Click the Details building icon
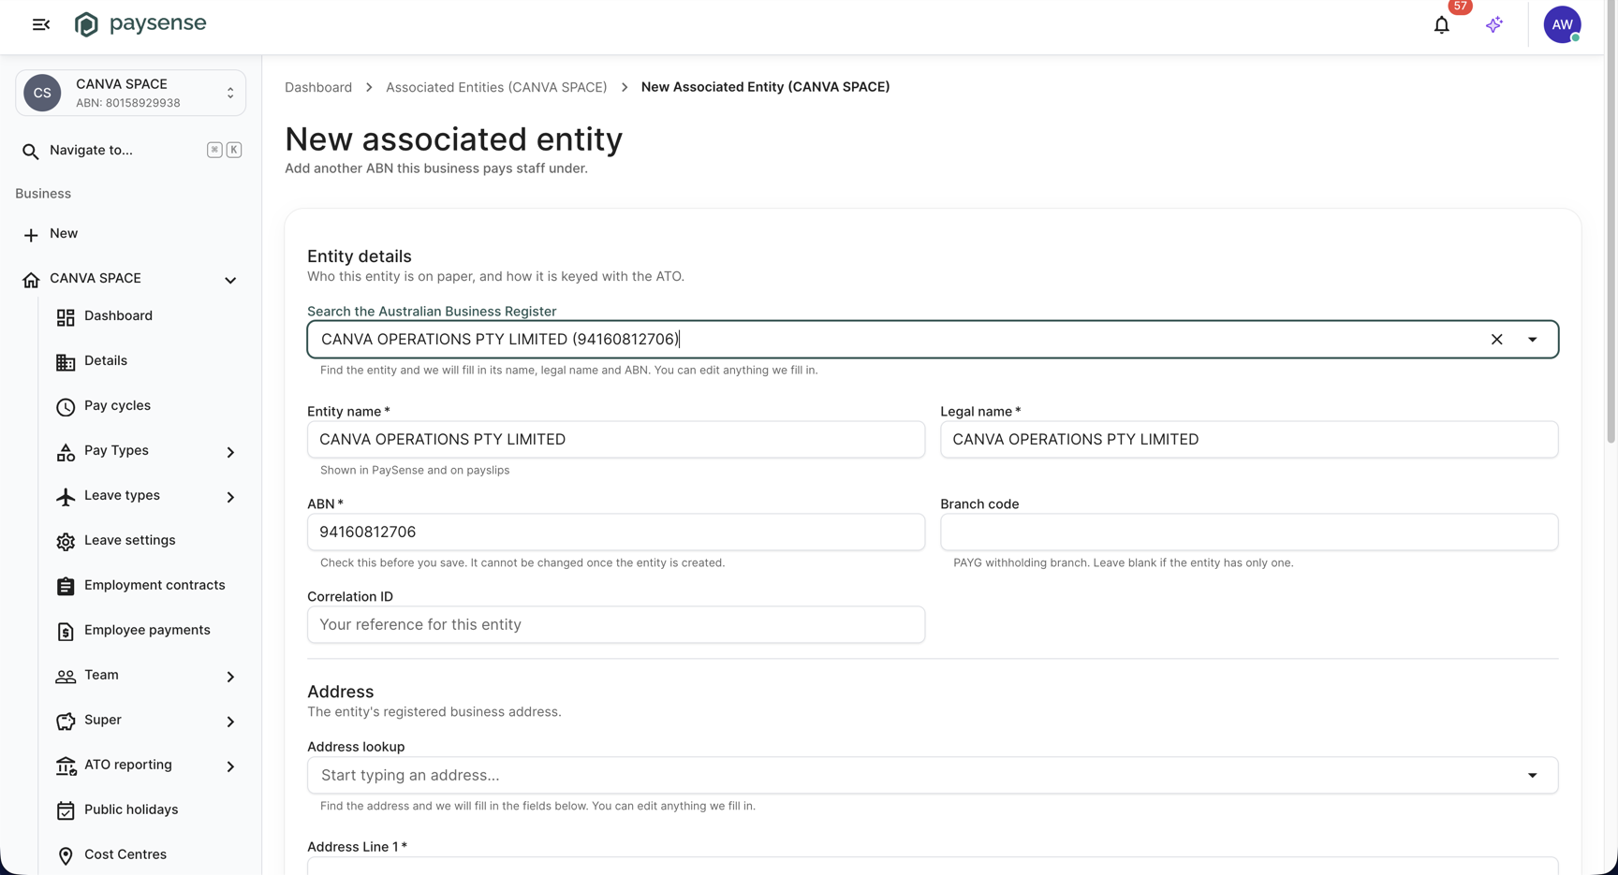Image resolution: width=1618 pixels, height=875 pixels. pyautogui.click(x=66, y=361)
